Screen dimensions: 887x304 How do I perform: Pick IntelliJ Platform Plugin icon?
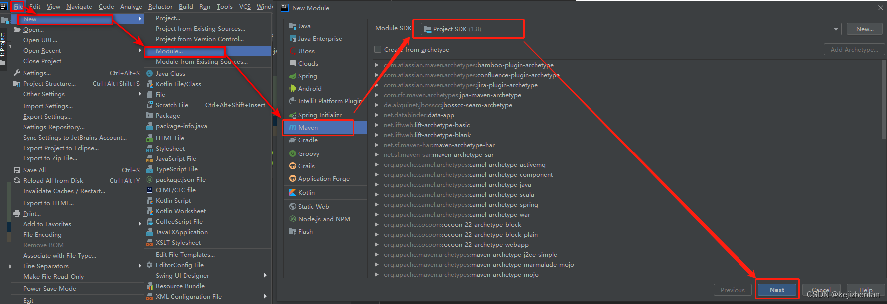tap(293, 101)
